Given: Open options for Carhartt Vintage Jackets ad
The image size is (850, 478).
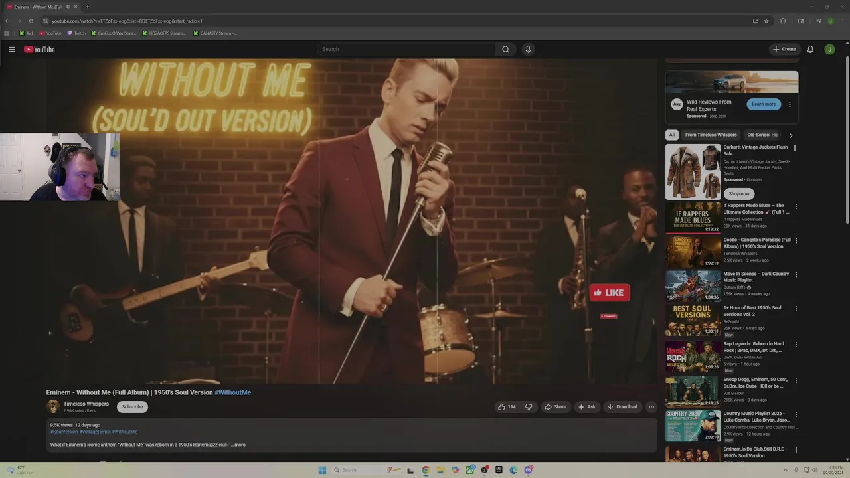Looking at the screenshot, I should pos(795,148).
